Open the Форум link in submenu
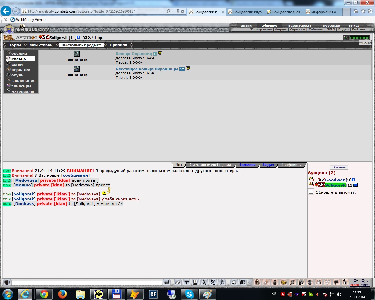This screenshot has width=375, height=300. coord(281,29)
